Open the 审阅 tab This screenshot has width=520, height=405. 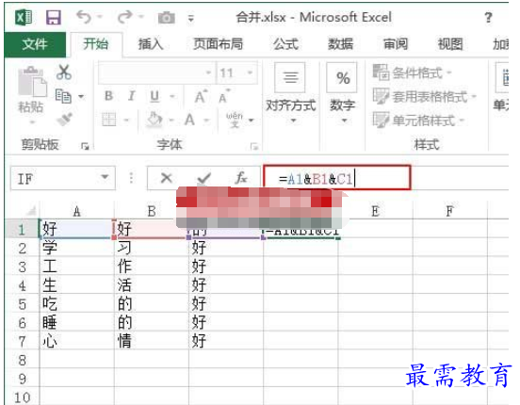point(396,44)
